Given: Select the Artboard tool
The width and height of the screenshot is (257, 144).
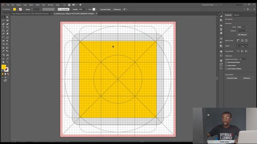Looking at the screenshot, I should click(x=3, y=59).
